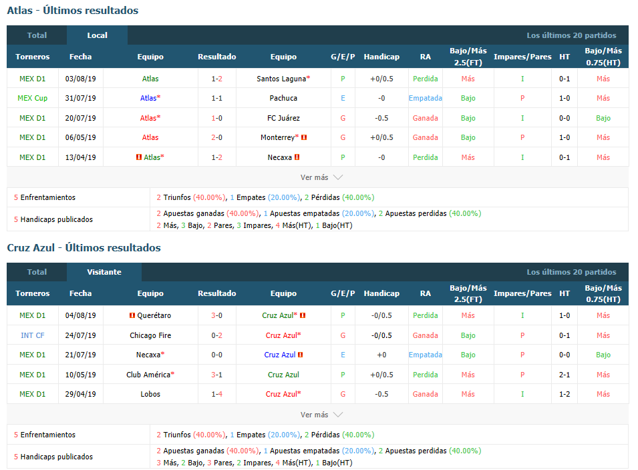Click Bajo in the FC Juárez HT column
The width and height of the screenshot is (638, 470).
603,118
